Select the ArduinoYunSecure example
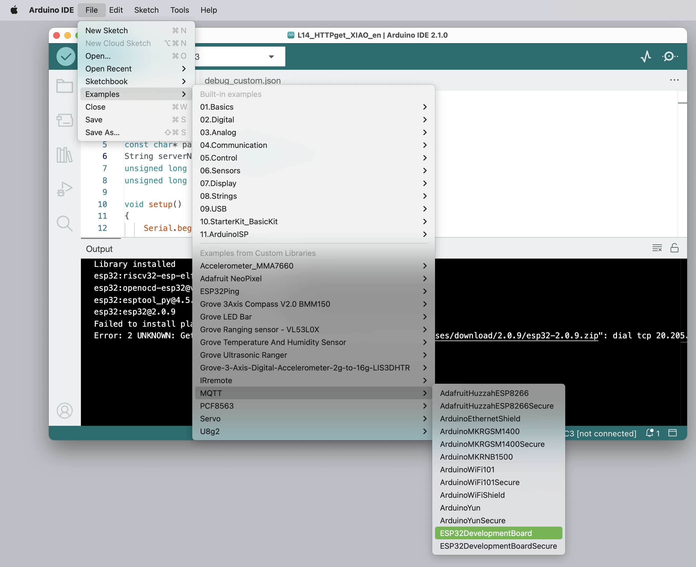The width and height of the screenshot is (696, 567). (498, 520)
